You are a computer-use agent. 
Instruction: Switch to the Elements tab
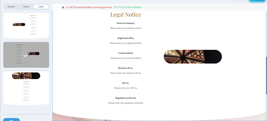pyautogui.click(x=11, y=7)
